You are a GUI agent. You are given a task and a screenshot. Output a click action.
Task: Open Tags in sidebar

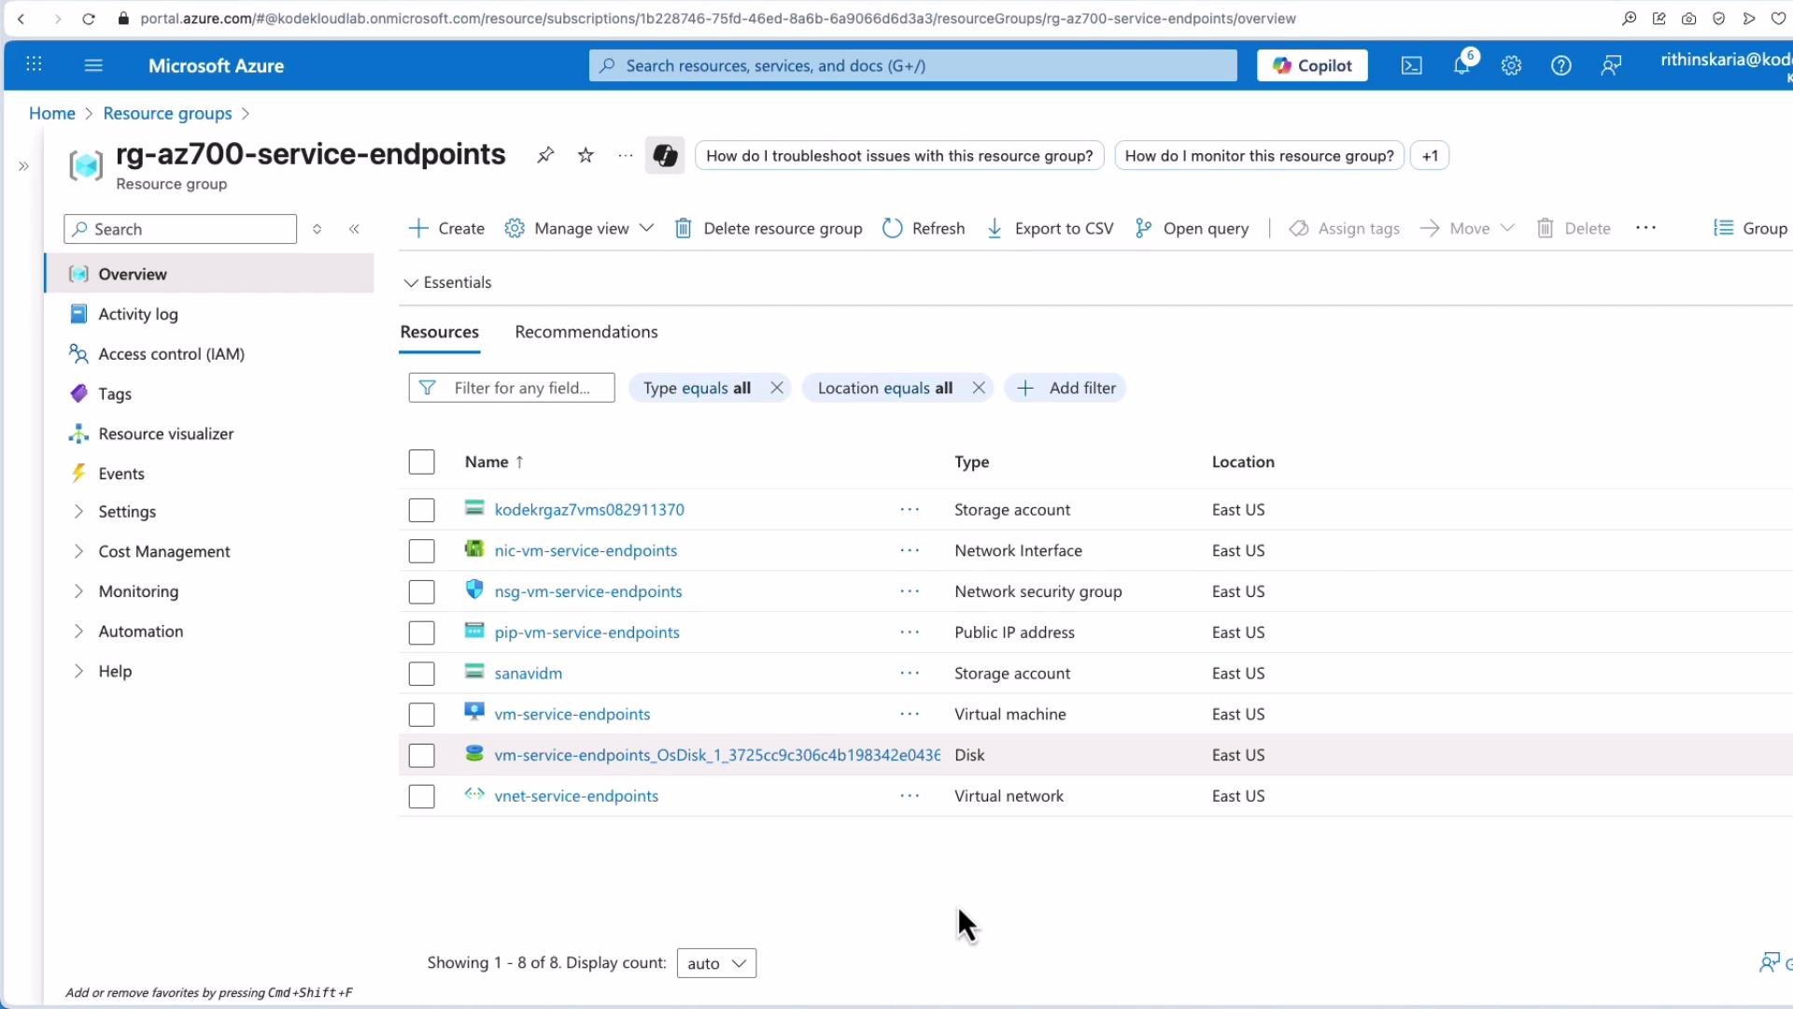(115, 394)
